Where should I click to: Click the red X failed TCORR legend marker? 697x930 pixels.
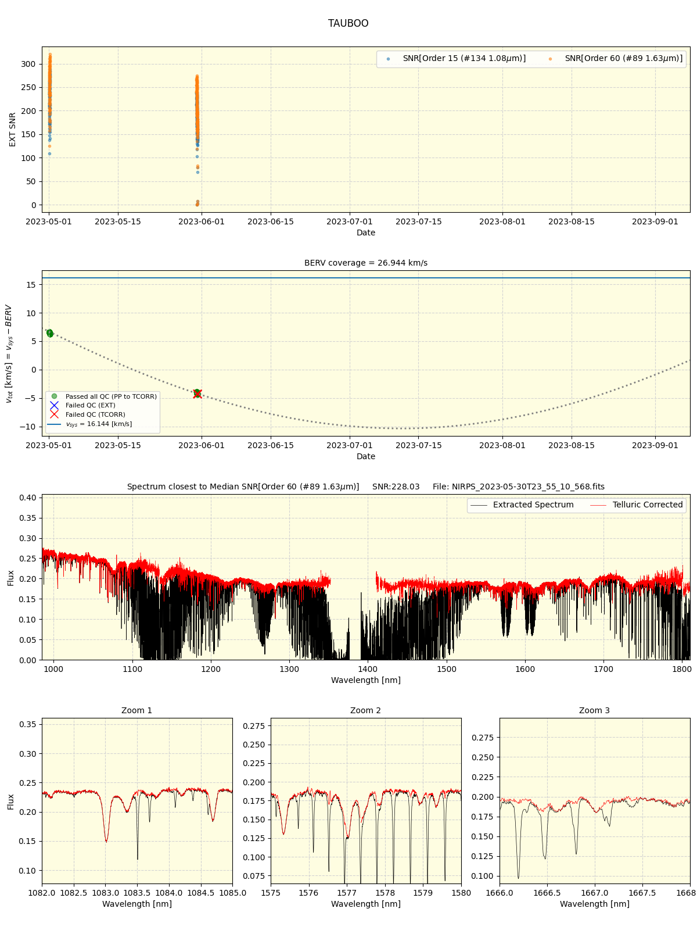click(54, 414)
